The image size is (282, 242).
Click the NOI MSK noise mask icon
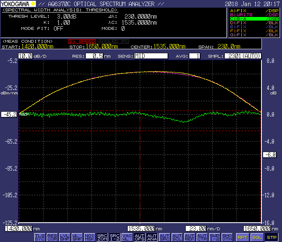coord(89,237)
